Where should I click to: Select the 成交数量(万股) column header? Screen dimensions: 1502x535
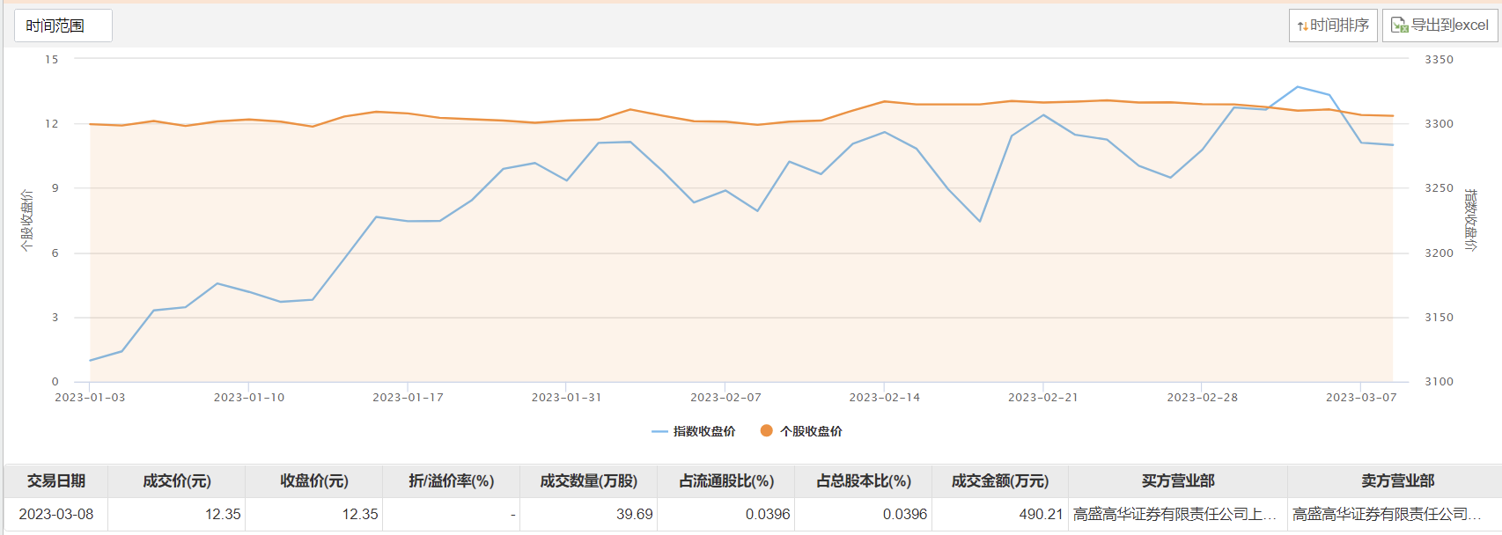point(589,481)
